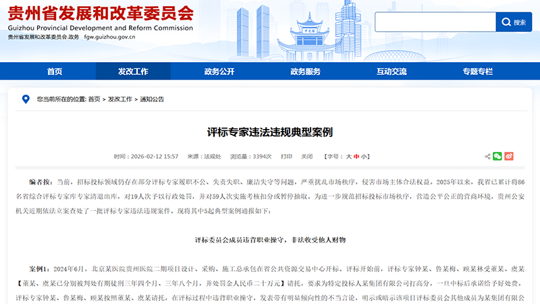Share via the WeChat icon

click(x=497, y=156)
